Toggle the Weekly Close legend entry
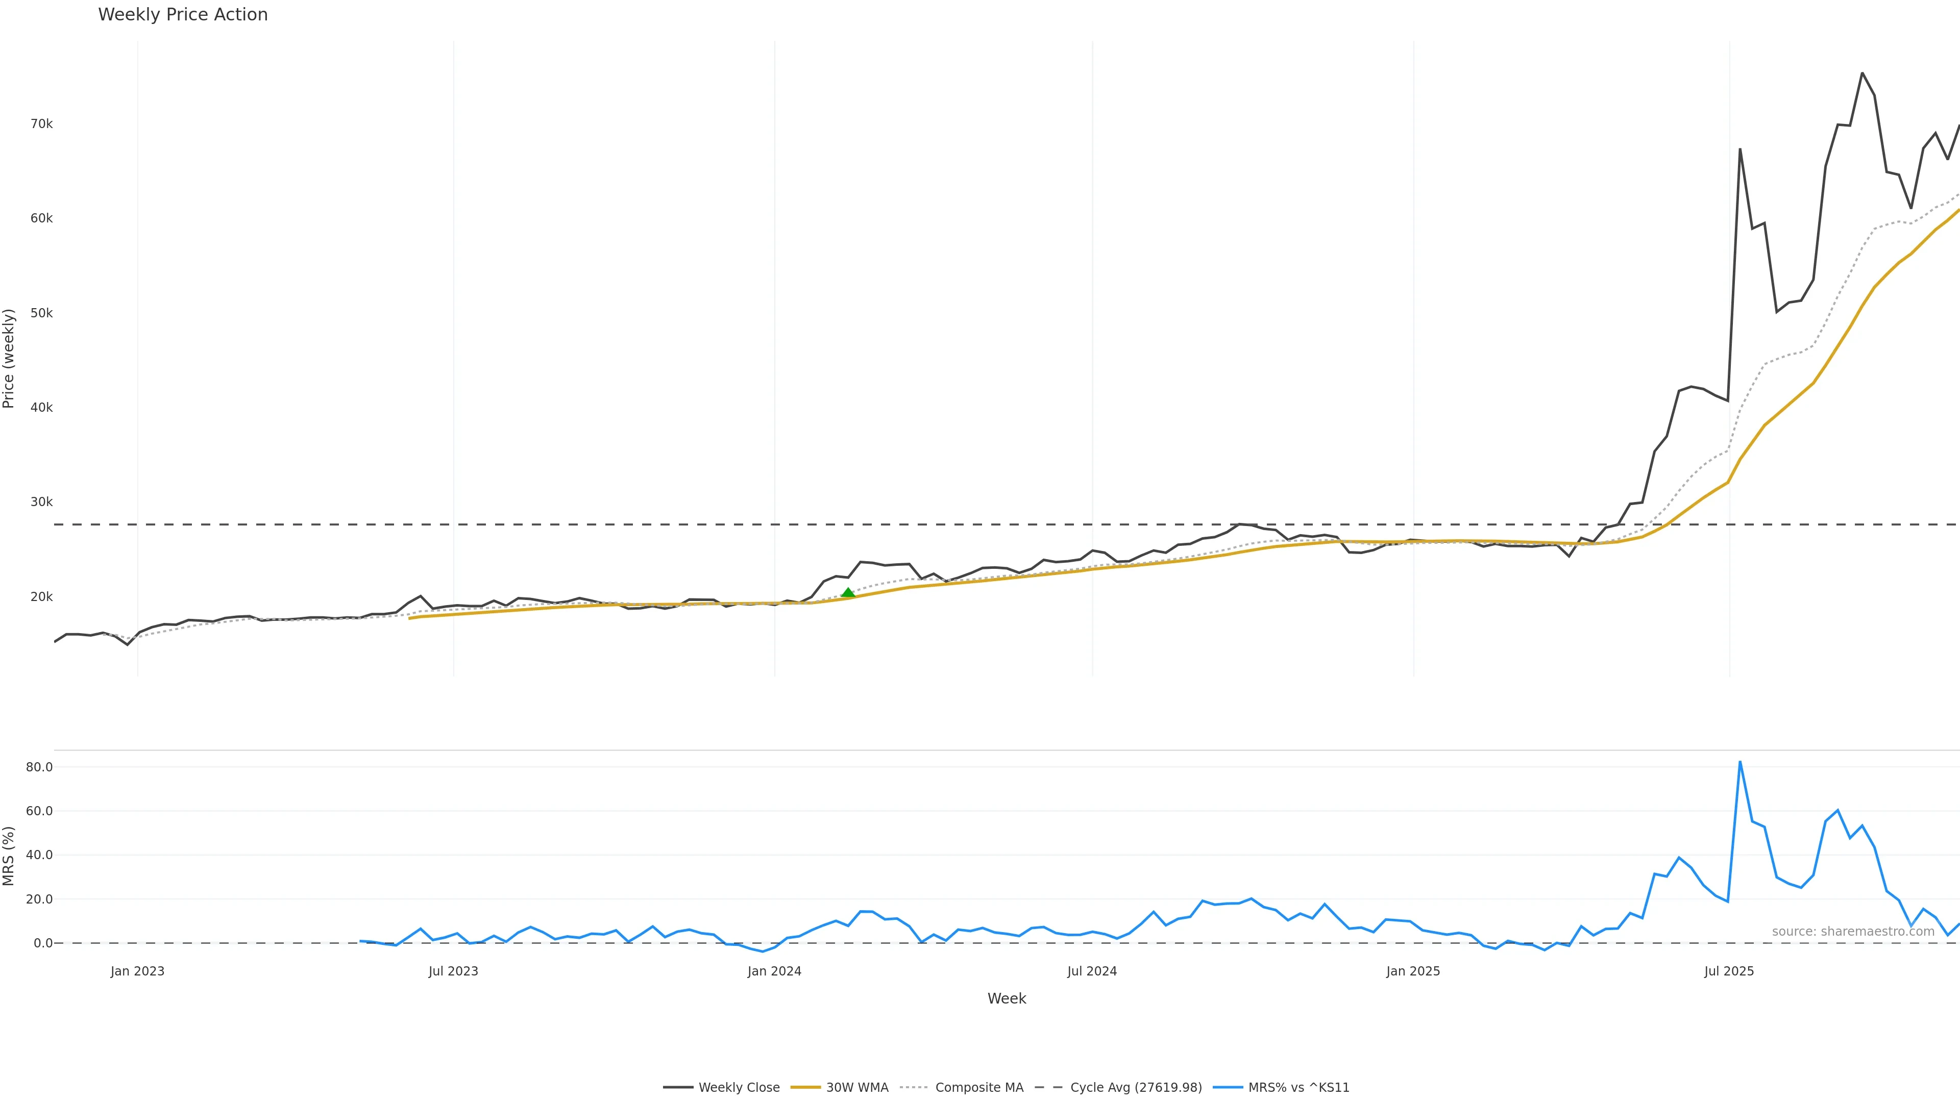 pyautogui.click(x=738, y=1088)
